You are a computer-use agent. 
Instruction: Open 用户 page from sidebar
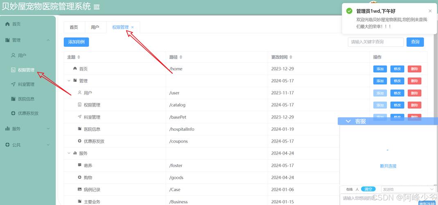(x=22, y=55)
